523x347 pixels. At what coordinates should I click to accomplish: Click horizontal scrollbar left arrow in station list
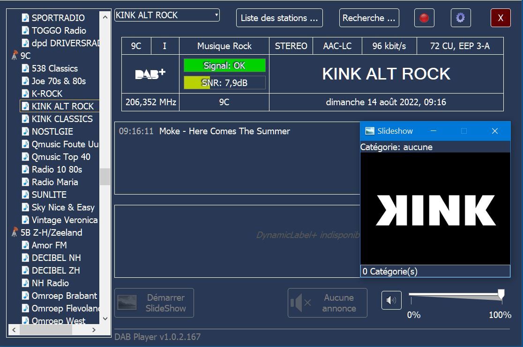(14, 330)
